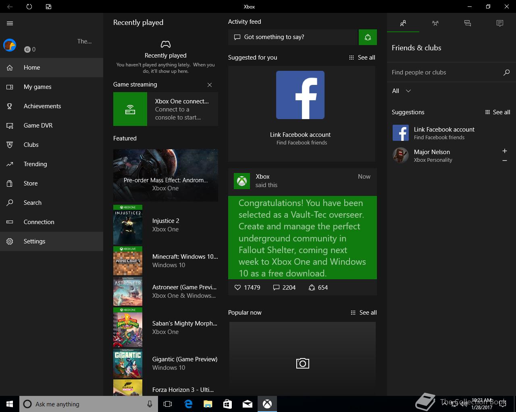
Task: Select Saban's Mighty Morphin entry
Action: tap(166, 328)
